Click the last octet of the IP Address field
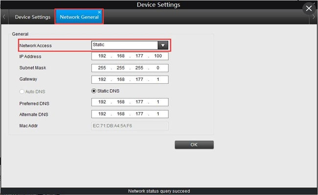318x195 pixels. coord(158,56)
